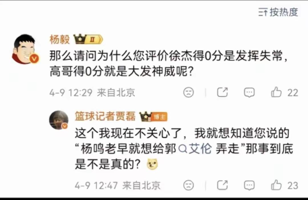Share 贾磊's reply via forward icon
308x200 pixels.
pyautogui.click(x=222, y=185)
